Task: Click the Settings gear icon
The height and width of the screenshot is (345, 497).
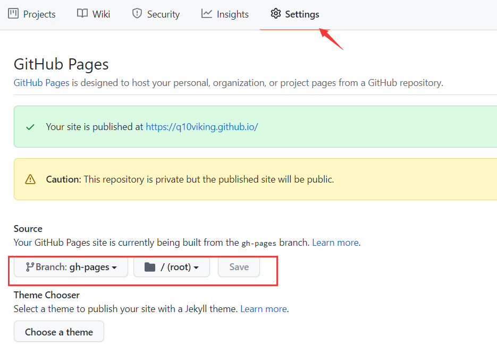Action: coord(275,14)
